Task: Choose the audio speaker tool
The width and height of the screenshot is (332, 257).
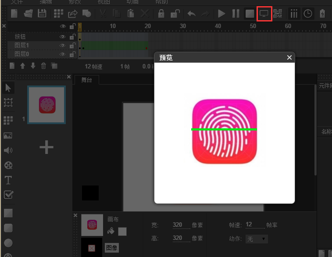Action: coord(8,150)
